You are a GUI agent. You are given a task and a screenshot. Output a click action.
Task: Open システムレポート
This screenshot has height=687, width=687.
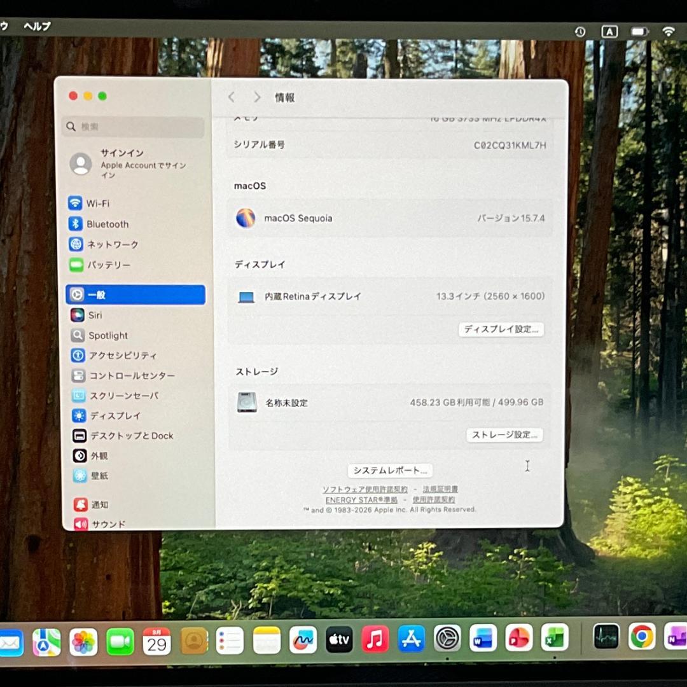[389, 470]
